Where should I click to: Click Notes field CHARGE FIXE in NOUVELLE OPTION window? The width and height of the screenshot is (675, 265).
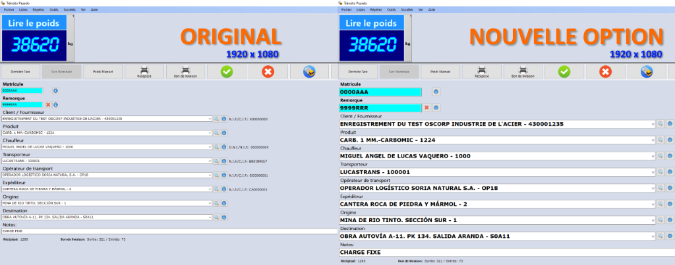[x=507, y=252]
